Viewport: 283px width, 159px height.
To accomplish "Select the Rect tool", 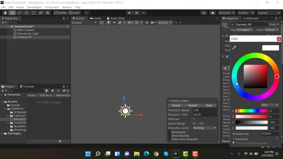I will coord(34,13).
